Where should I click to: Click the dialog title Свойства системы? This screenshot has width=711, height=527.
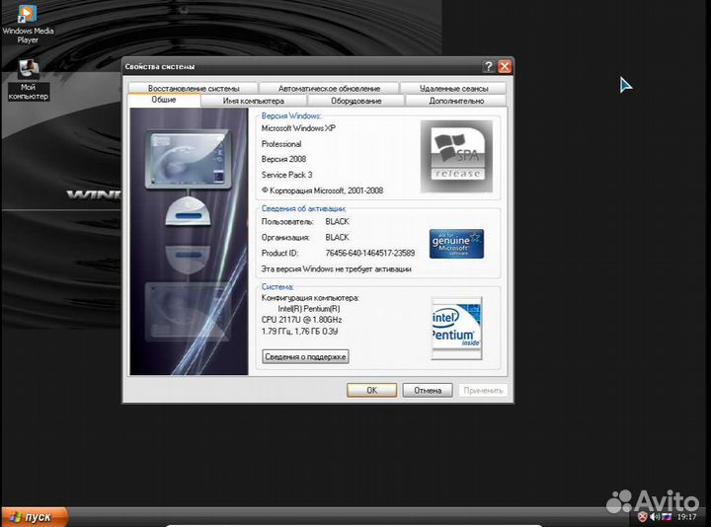click(x=160, y=66)
